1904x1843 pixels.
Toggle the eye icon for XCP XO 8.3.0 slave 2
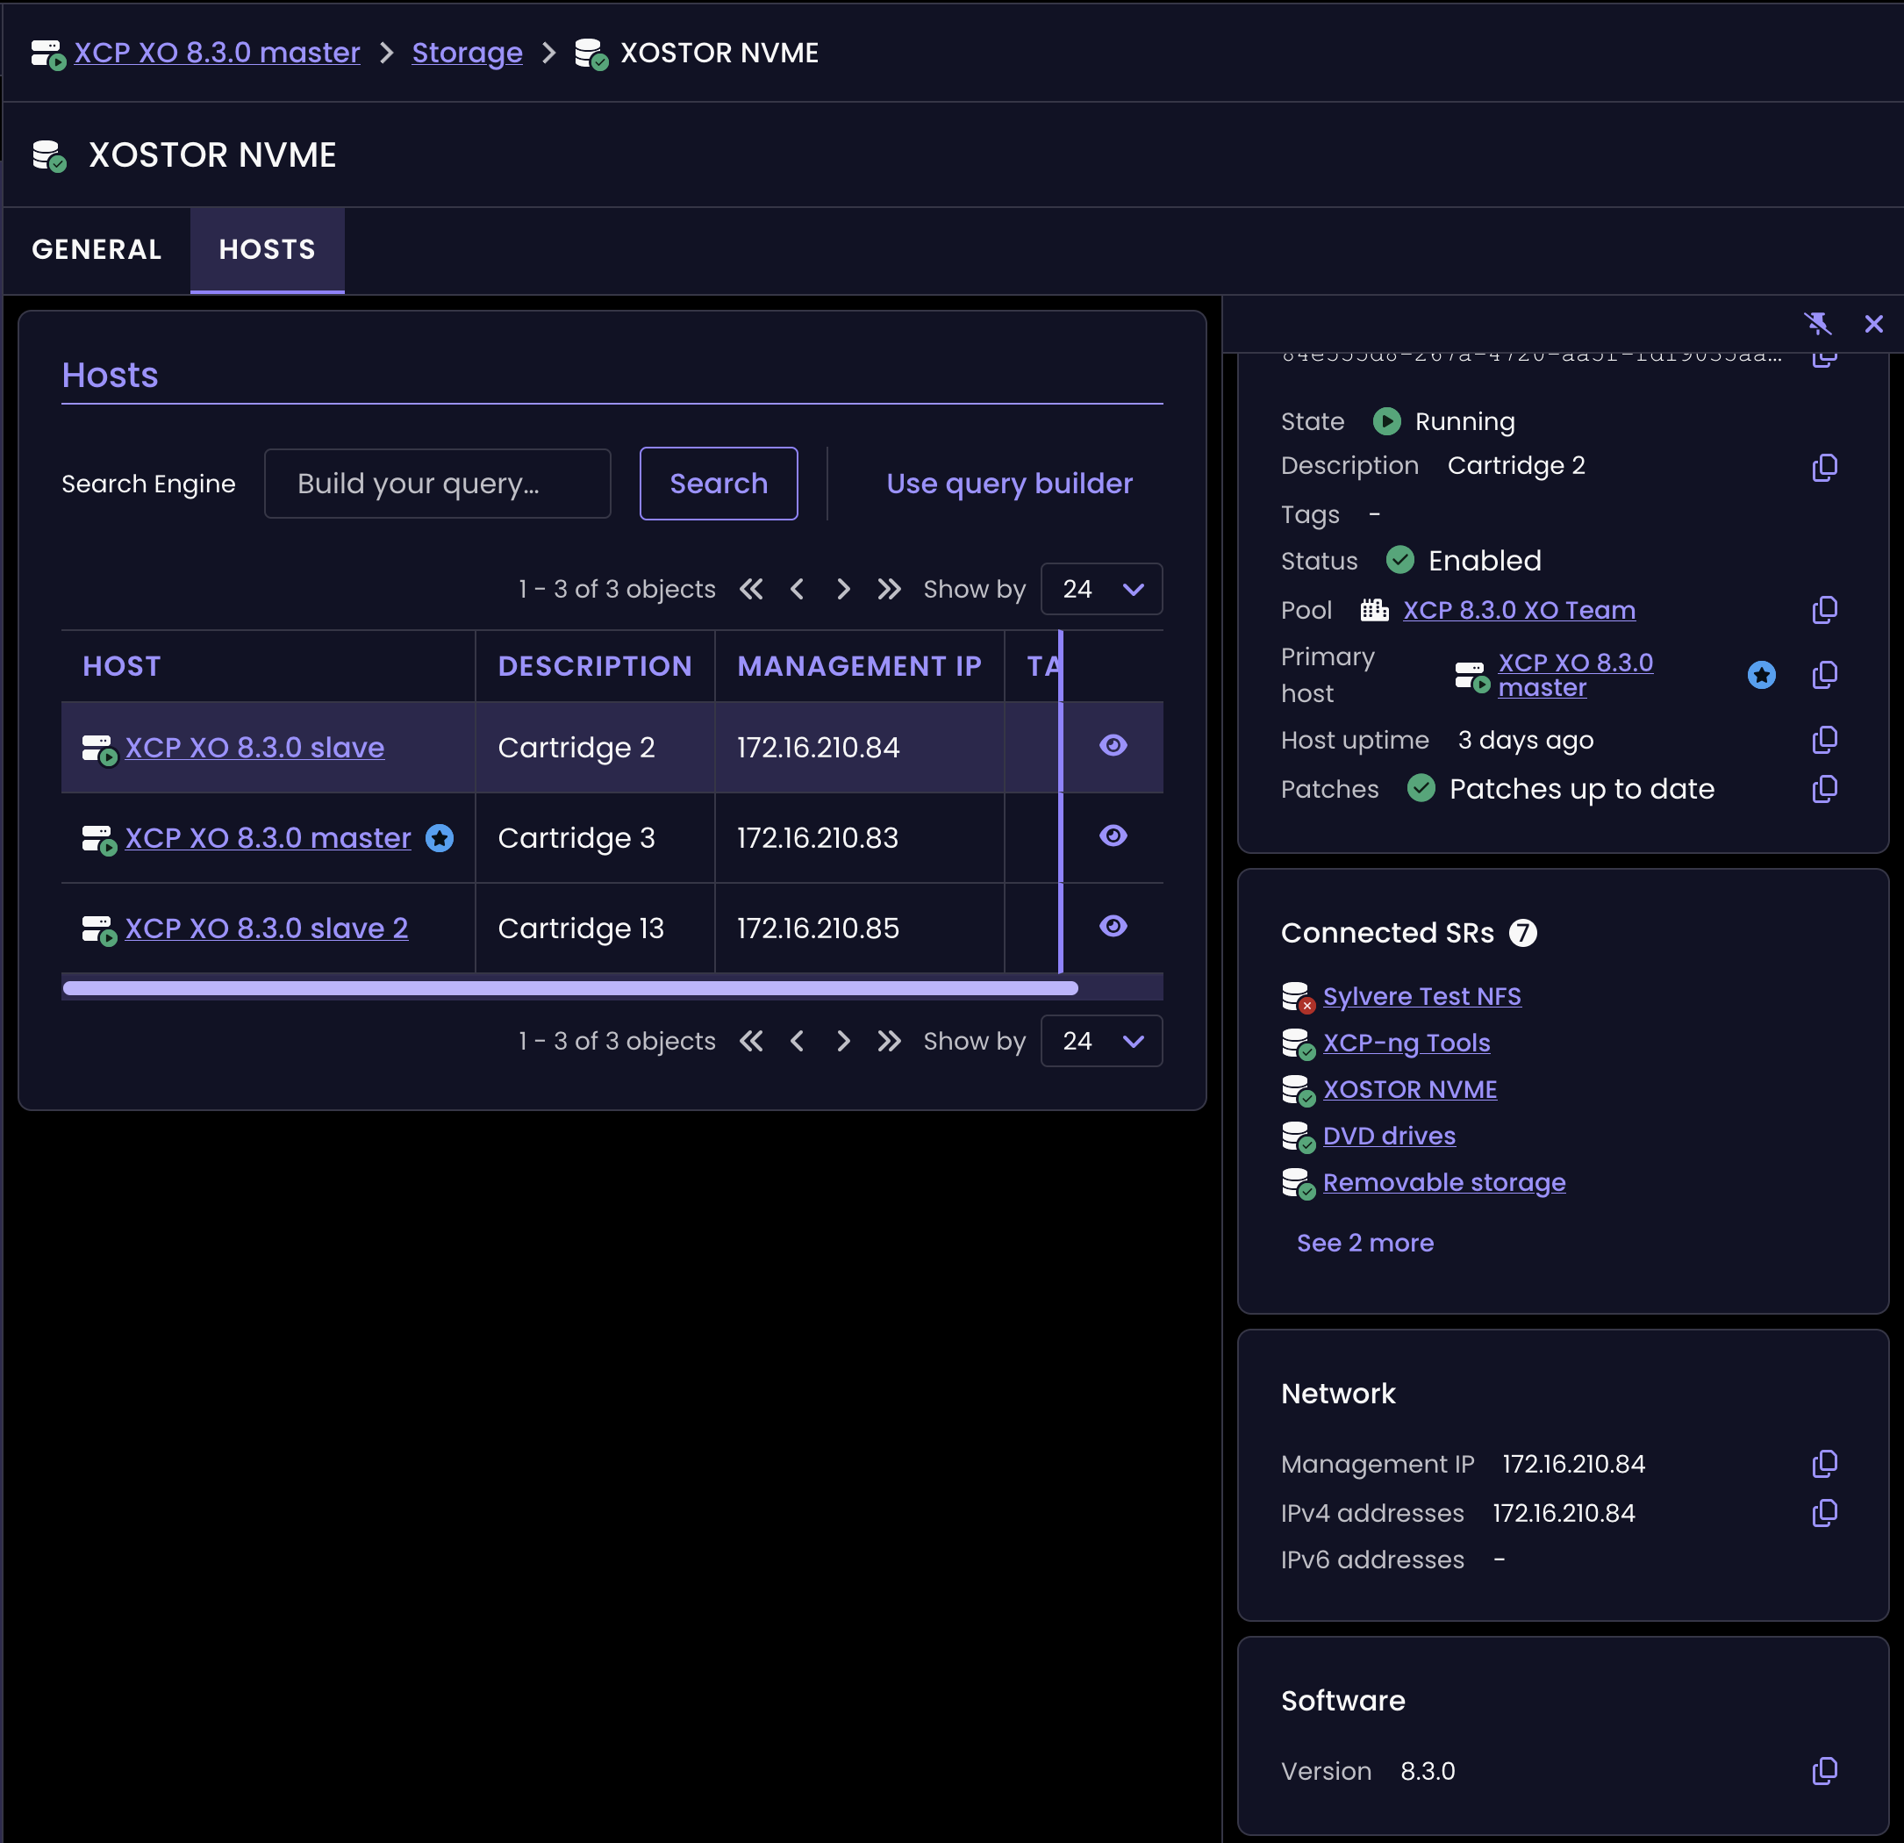click(x=1113, y=926)
